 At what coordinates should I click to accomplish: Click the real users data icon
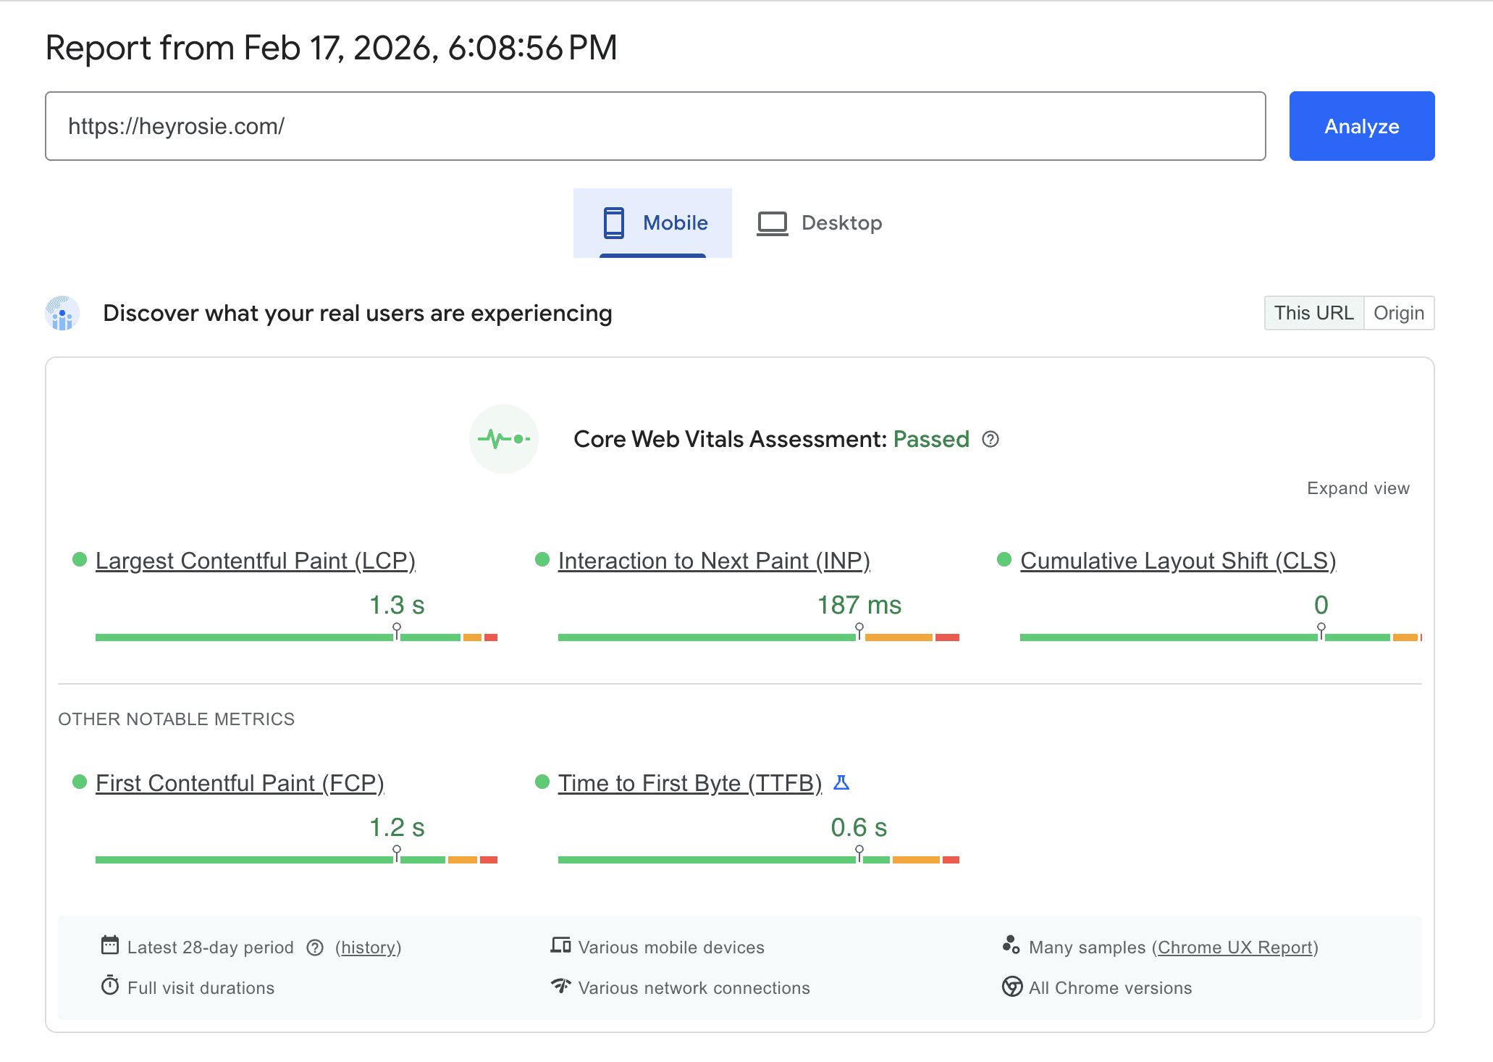(x=63, y=313)
